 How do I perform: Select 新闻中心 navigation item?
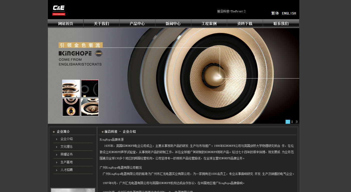click(x=173, y=23)
